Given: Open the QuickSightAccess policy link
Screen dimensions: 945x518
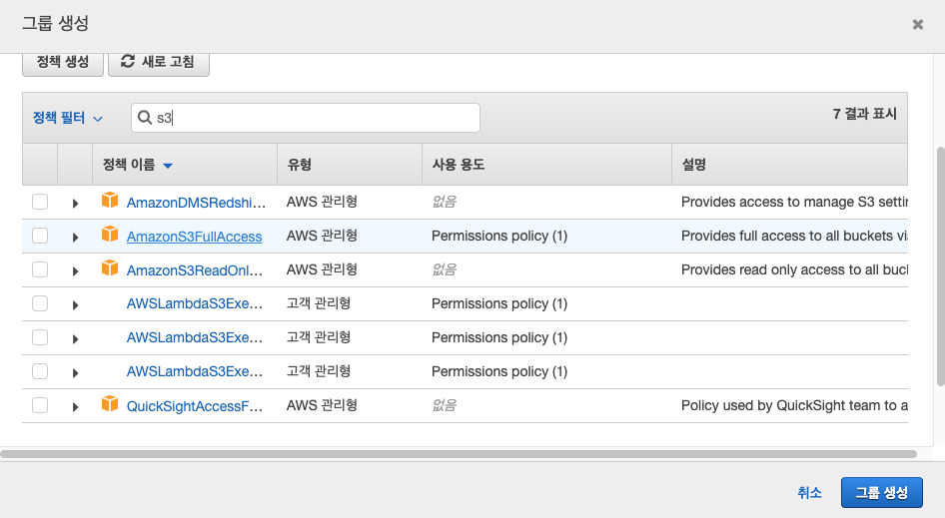Looking at the screenshot, I should click(195, 406).
